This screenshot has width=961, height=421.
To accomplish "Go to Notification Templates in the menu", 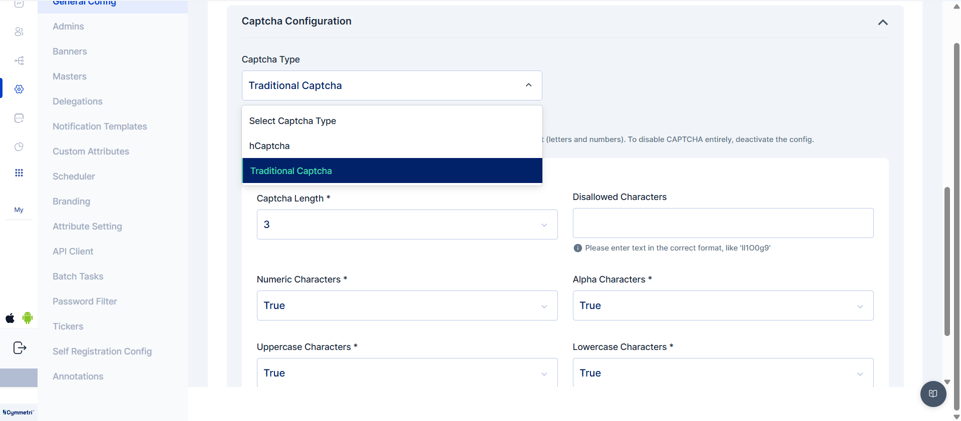I will (x=100, y=126).
